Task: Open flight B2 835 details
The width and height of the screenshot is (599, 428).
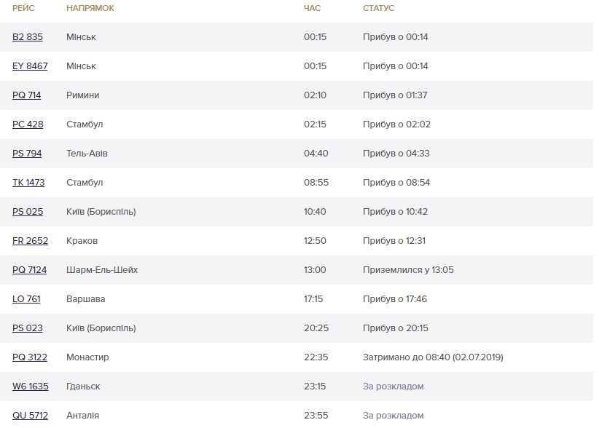Action: coord(28,37)
